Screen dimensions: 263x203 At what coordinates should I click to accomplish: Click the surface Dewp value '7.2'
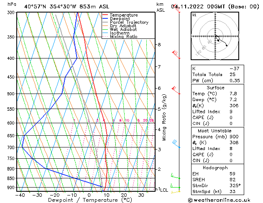[x=233, y=100]
